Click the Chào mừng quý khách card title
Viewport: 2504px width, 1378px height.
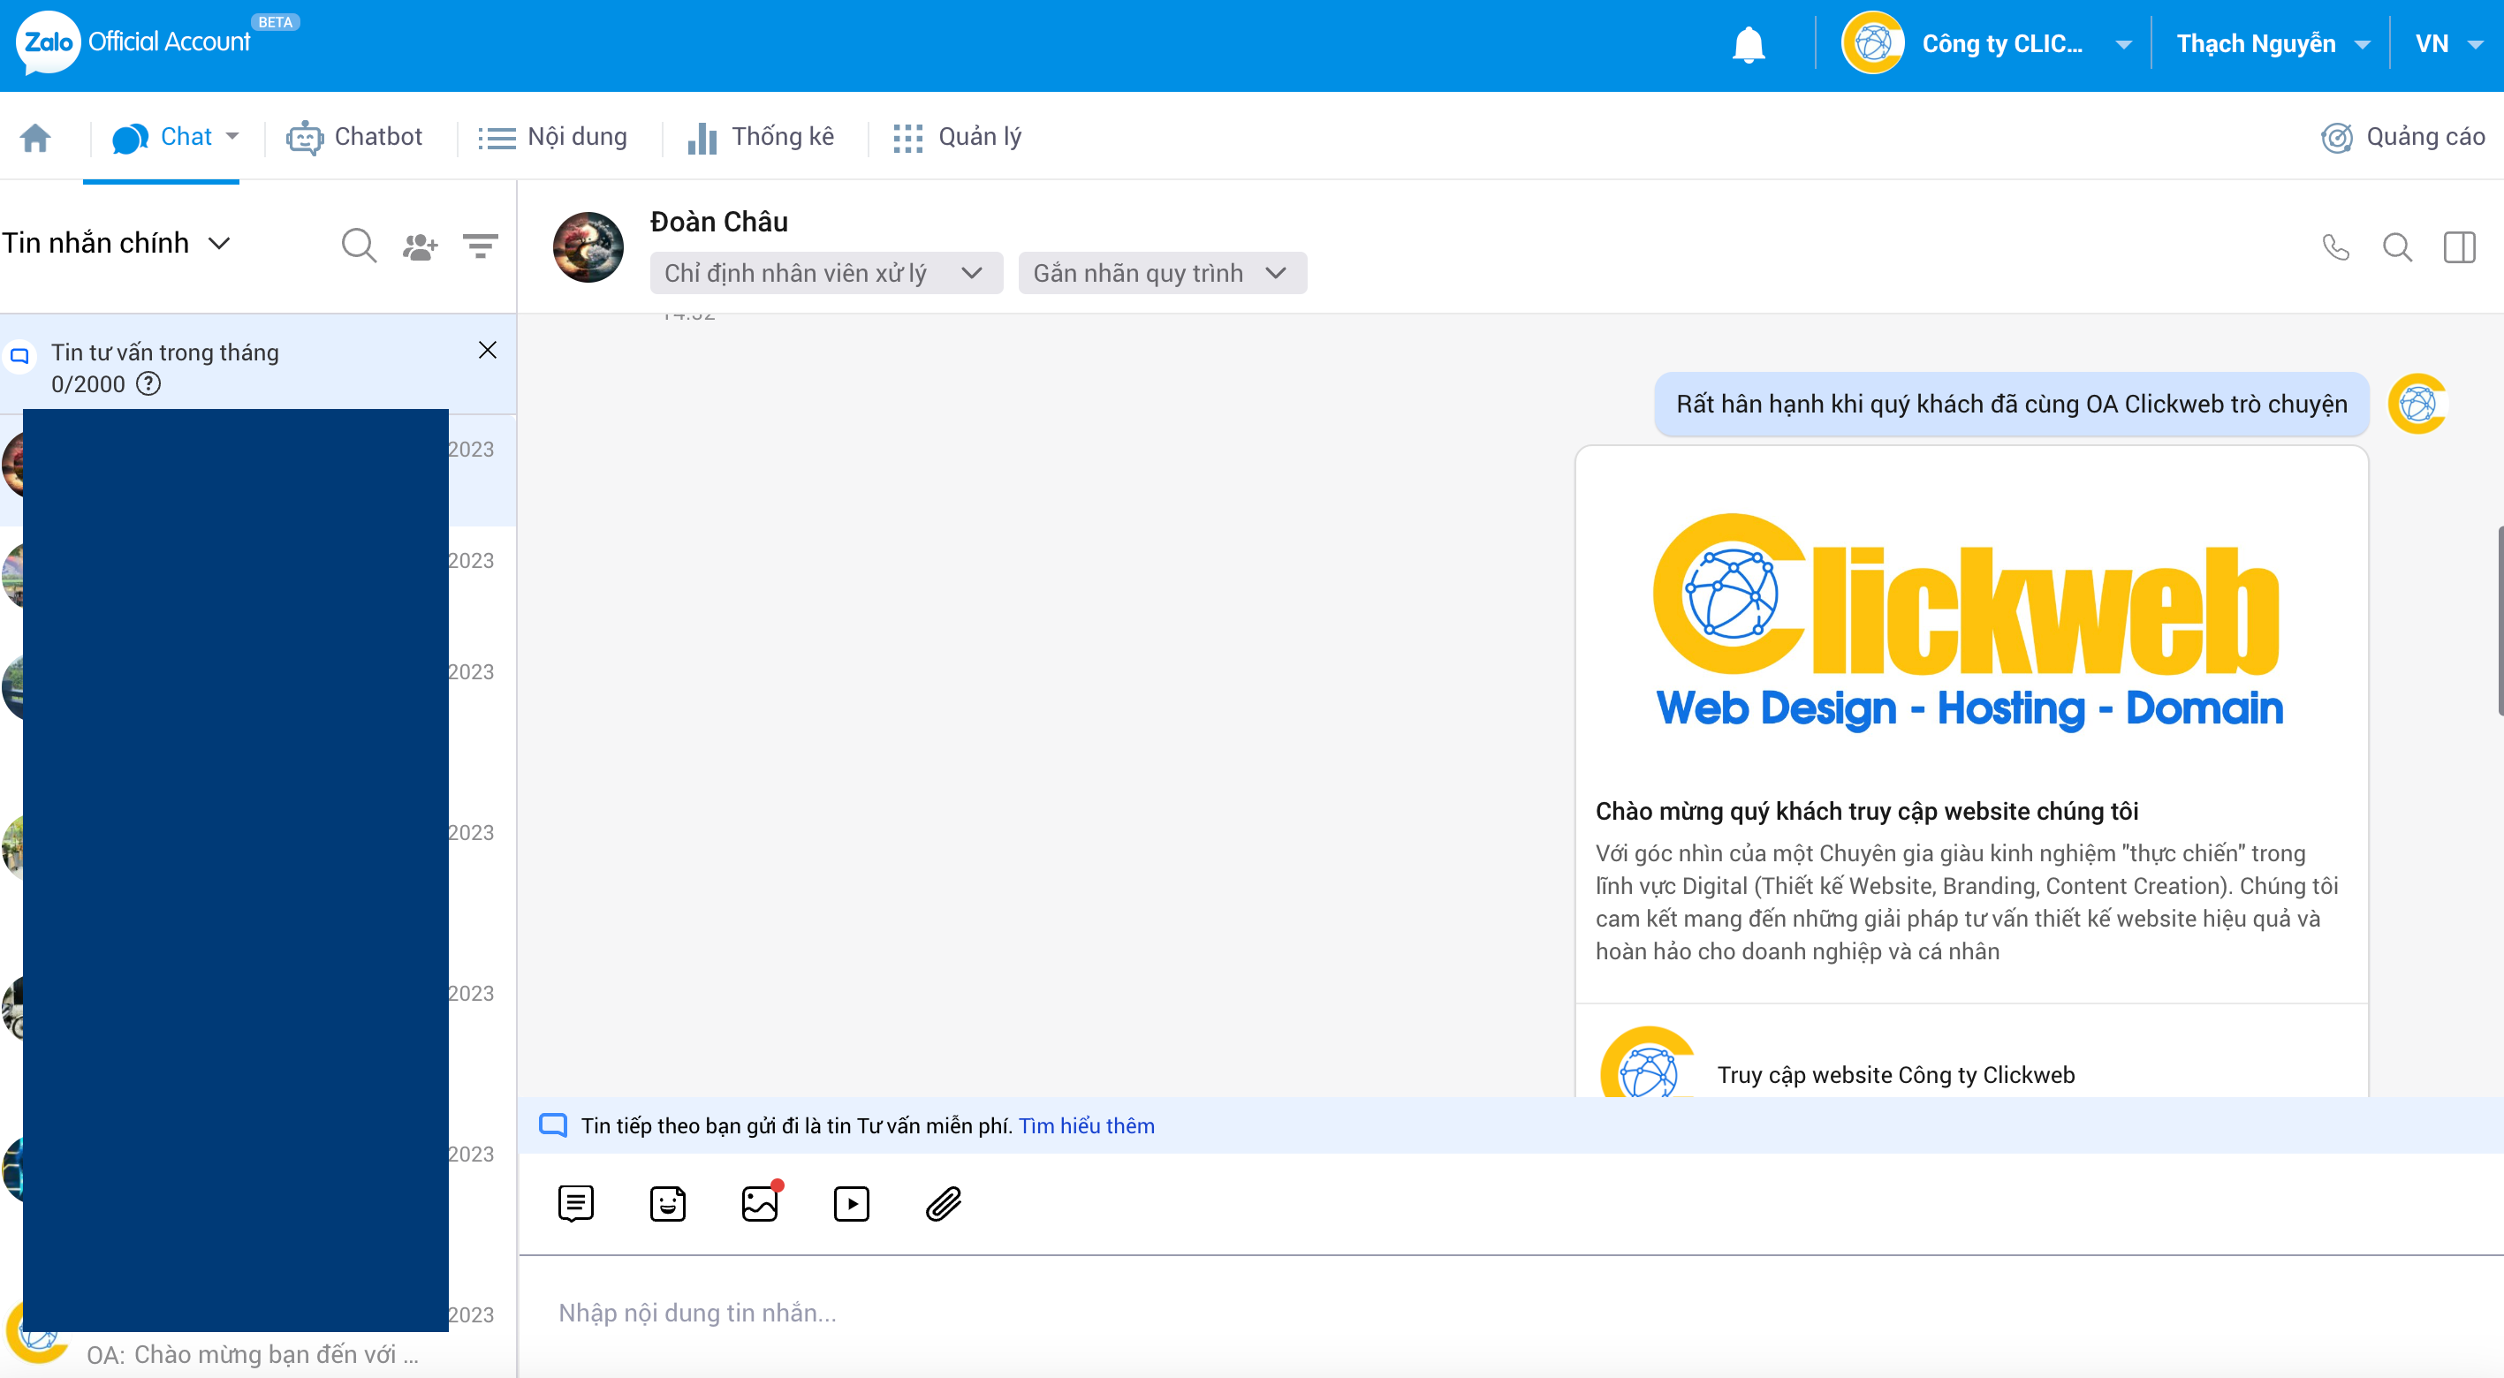click(1866, 812)
